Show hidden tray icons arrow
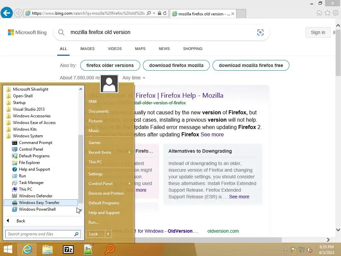 (x=285, y=250)
